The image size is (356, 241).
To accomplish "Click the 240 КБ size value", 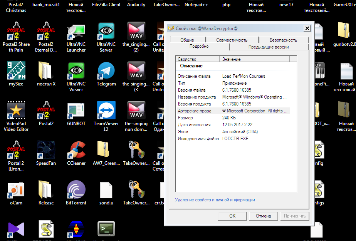I will tap(229, 118).
